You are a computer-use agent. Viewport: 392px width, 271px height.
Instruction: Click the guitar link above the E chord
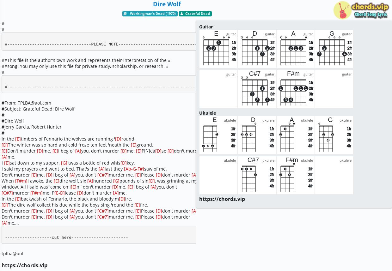pos(231,34)
